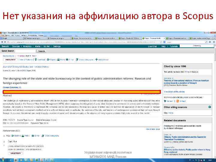Tick the select-page checkbox in References toolbar
The image size is (216, 162).
point(4,136)
